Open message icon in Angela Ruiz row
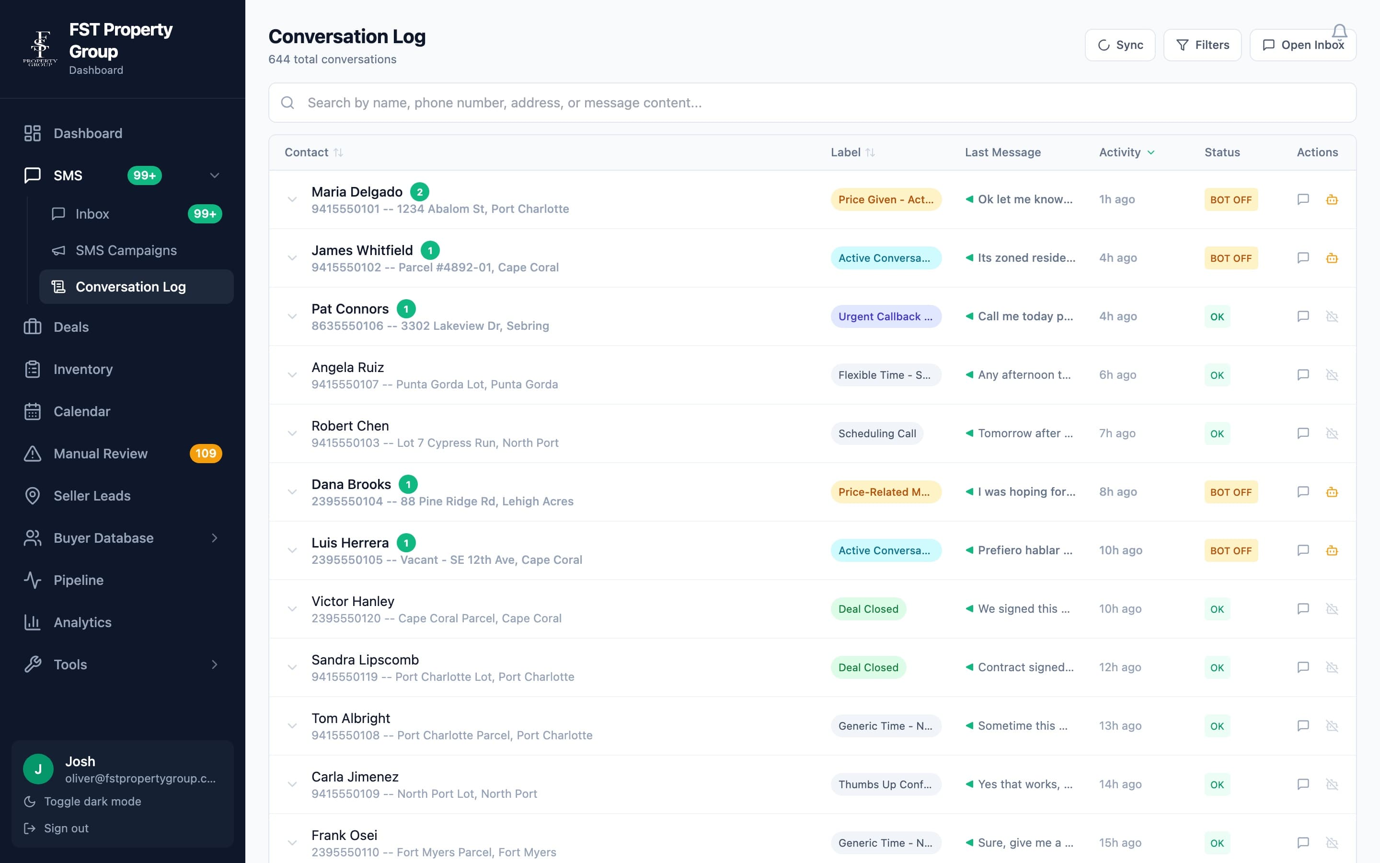The height and width of the screenshot is (863, 1380). pos(1303,375)
